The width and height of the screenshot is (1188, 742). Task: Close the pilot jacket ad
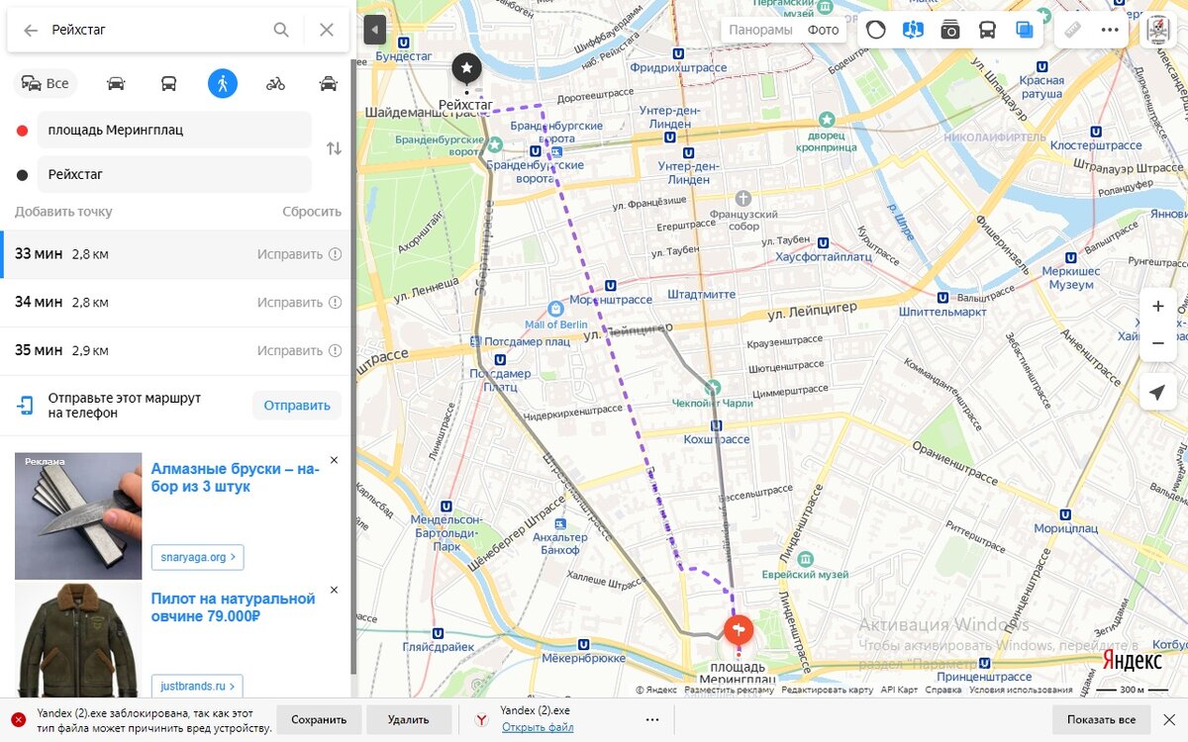(x=334, y=590)
